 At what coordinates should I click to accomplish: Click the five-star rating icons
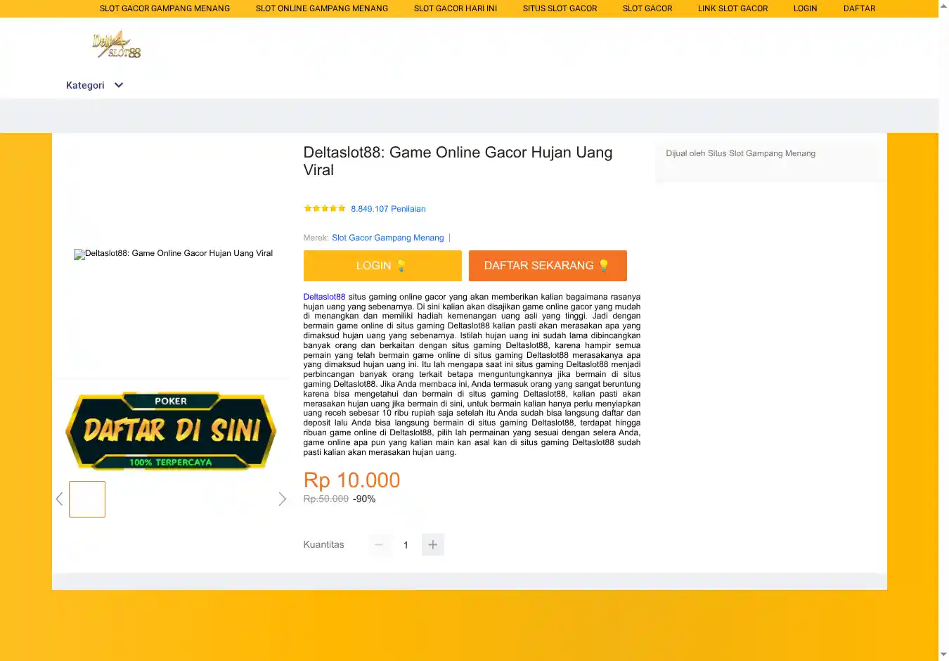pos(324,209)
